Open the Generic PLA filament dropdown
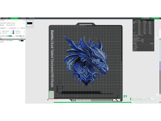Screen dimensions: 161x121 click(19, 33)
